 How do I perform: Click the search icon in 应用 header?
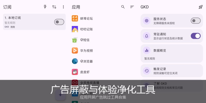click(123, 7)
